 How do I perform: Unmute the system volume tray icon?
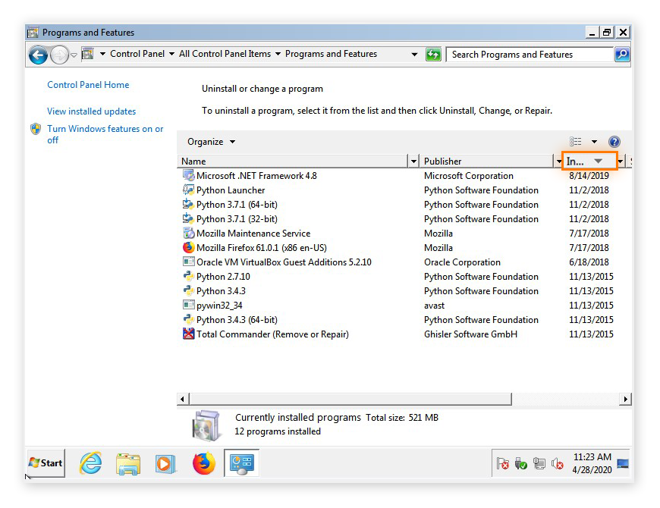[x=558, y=463]
